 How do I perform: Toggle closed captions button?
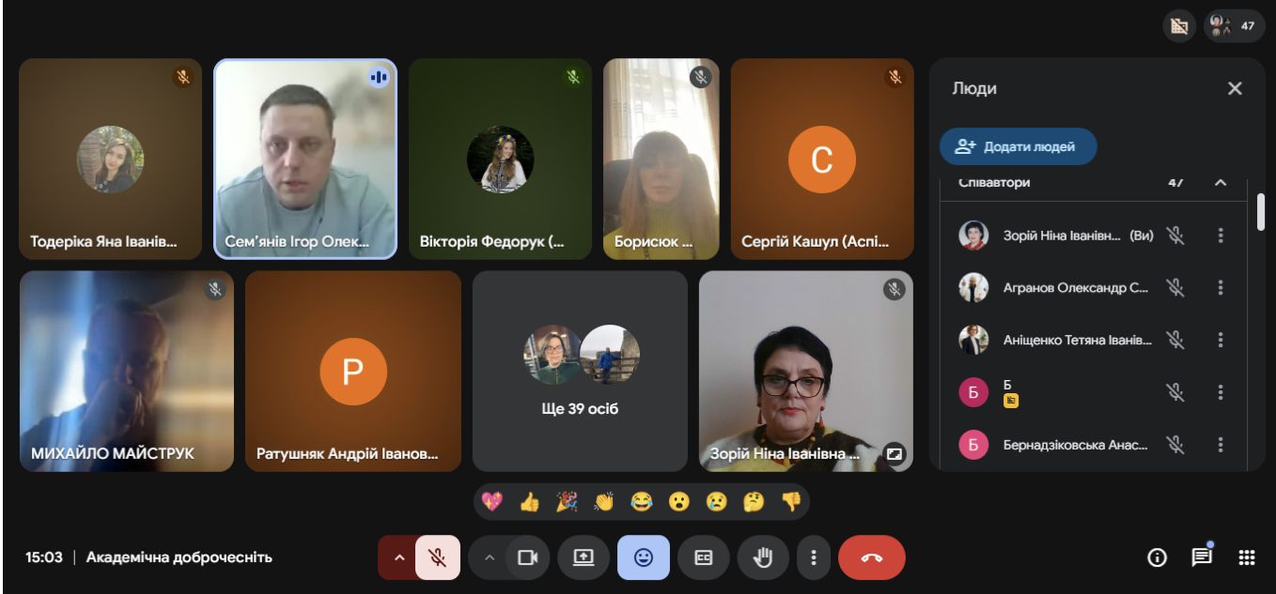tap(703, 557)
